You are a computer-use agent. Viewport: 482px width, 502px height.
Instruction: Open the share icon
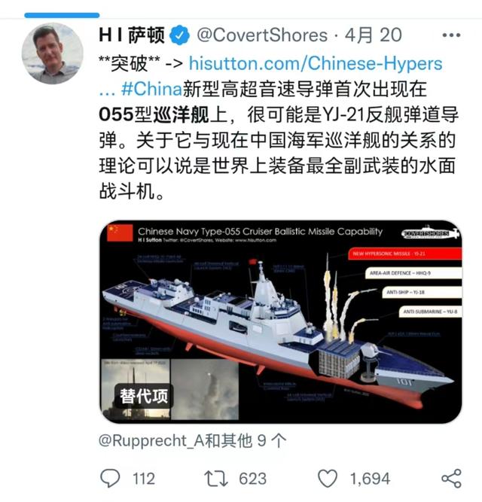click(x=451, y=479)
